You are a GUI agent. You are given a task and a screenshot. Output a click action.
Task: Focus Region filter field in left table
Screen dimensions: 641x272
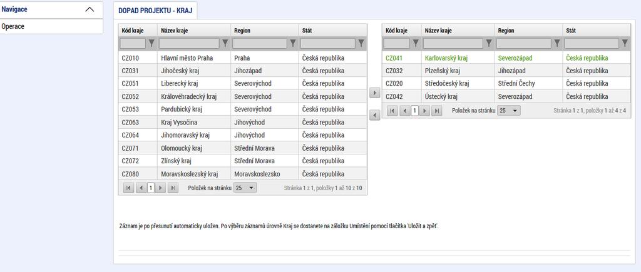pyautogui.click(x=260, y=43)
